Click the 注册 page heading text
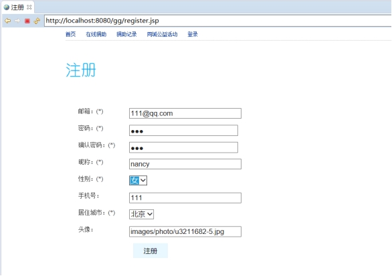The image size is (392, 276). click(x=81, y=70)
